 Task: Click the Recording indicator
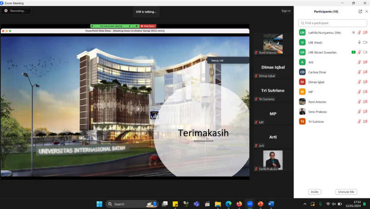16,11
